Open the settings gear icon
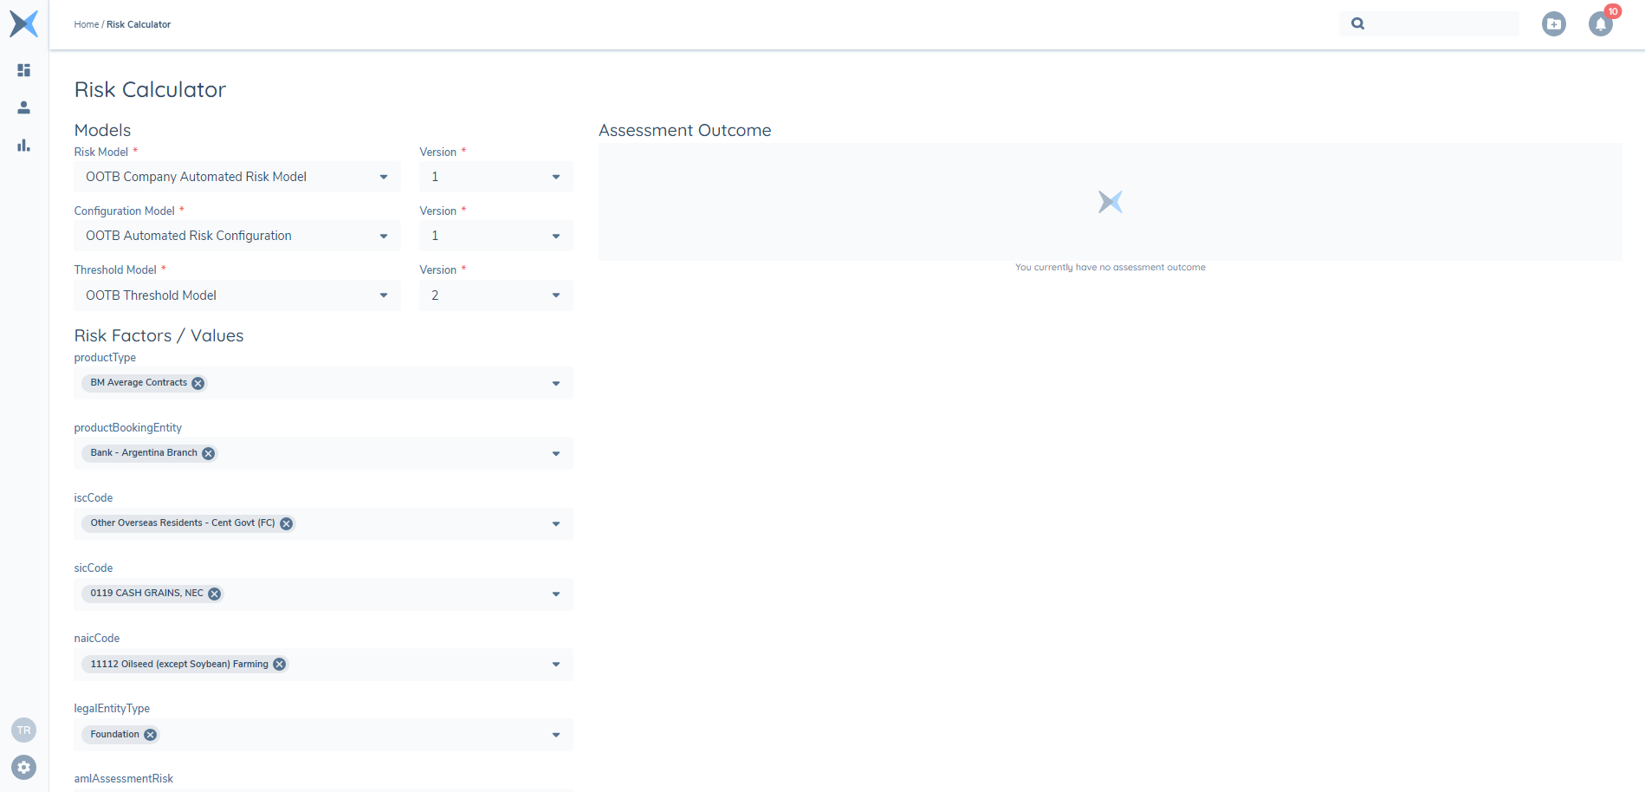 24,767
